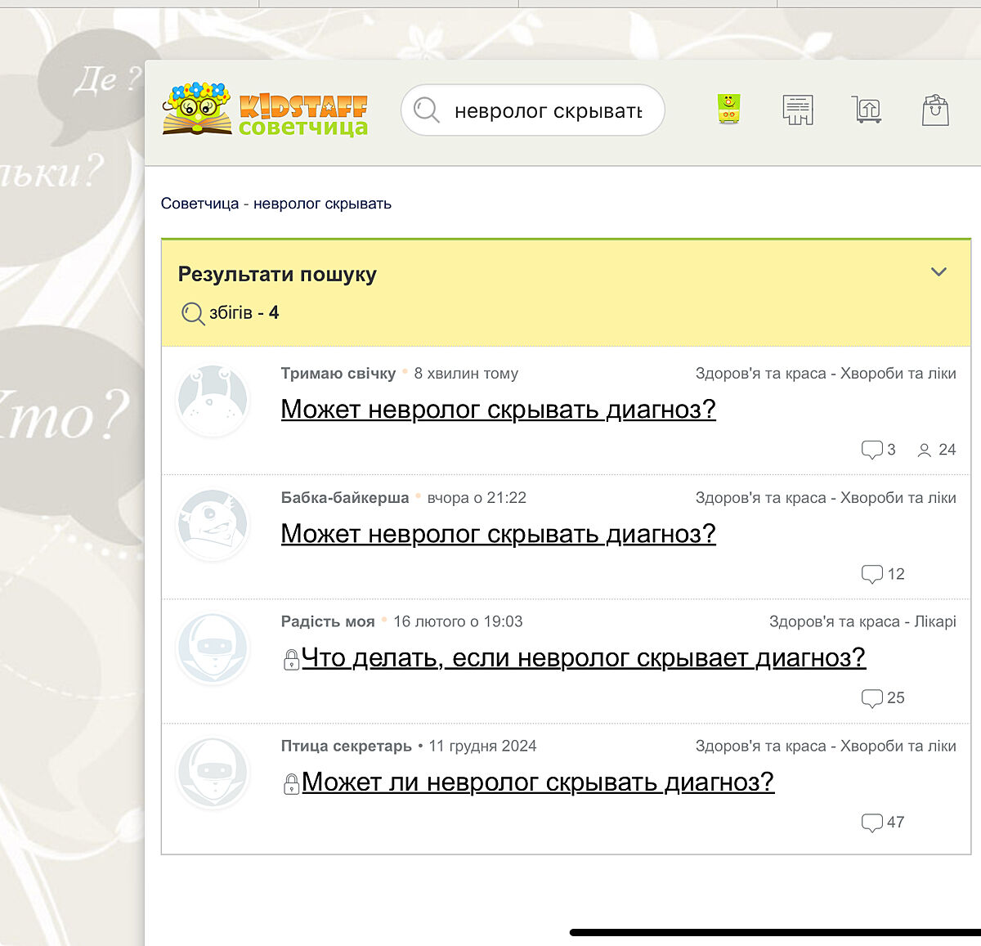This screenshot has height=946, width=981.
Task: Collapse the Результати пошуку panel chevron
Action: (938, 272)
